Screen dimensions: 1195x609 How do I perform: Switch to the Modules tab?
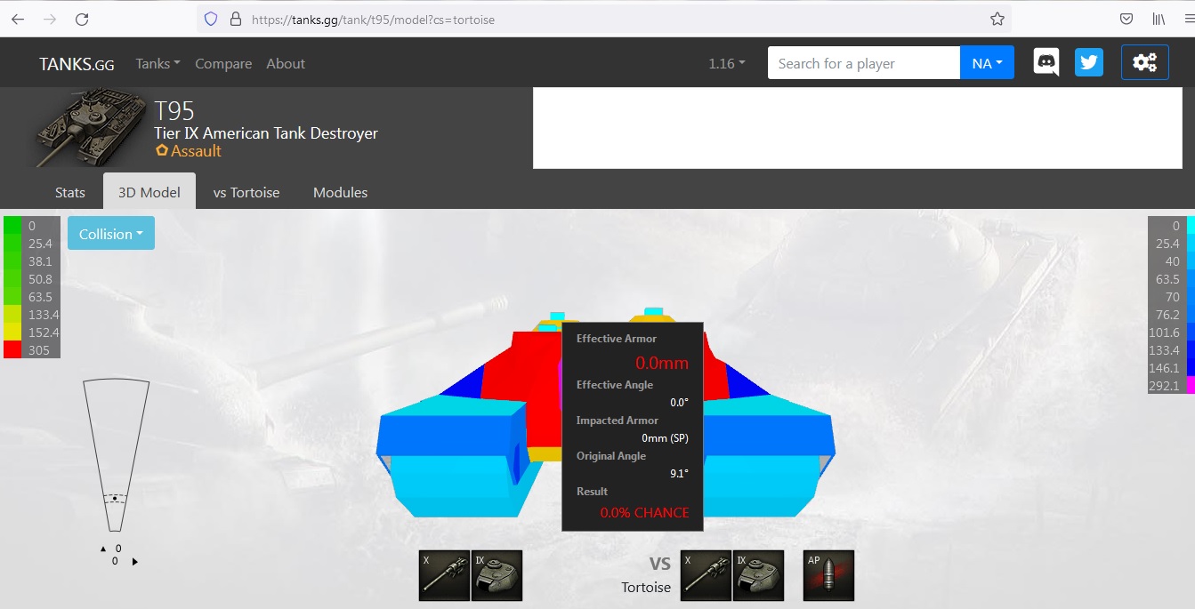pyautogui.click(x=340, y=192)
